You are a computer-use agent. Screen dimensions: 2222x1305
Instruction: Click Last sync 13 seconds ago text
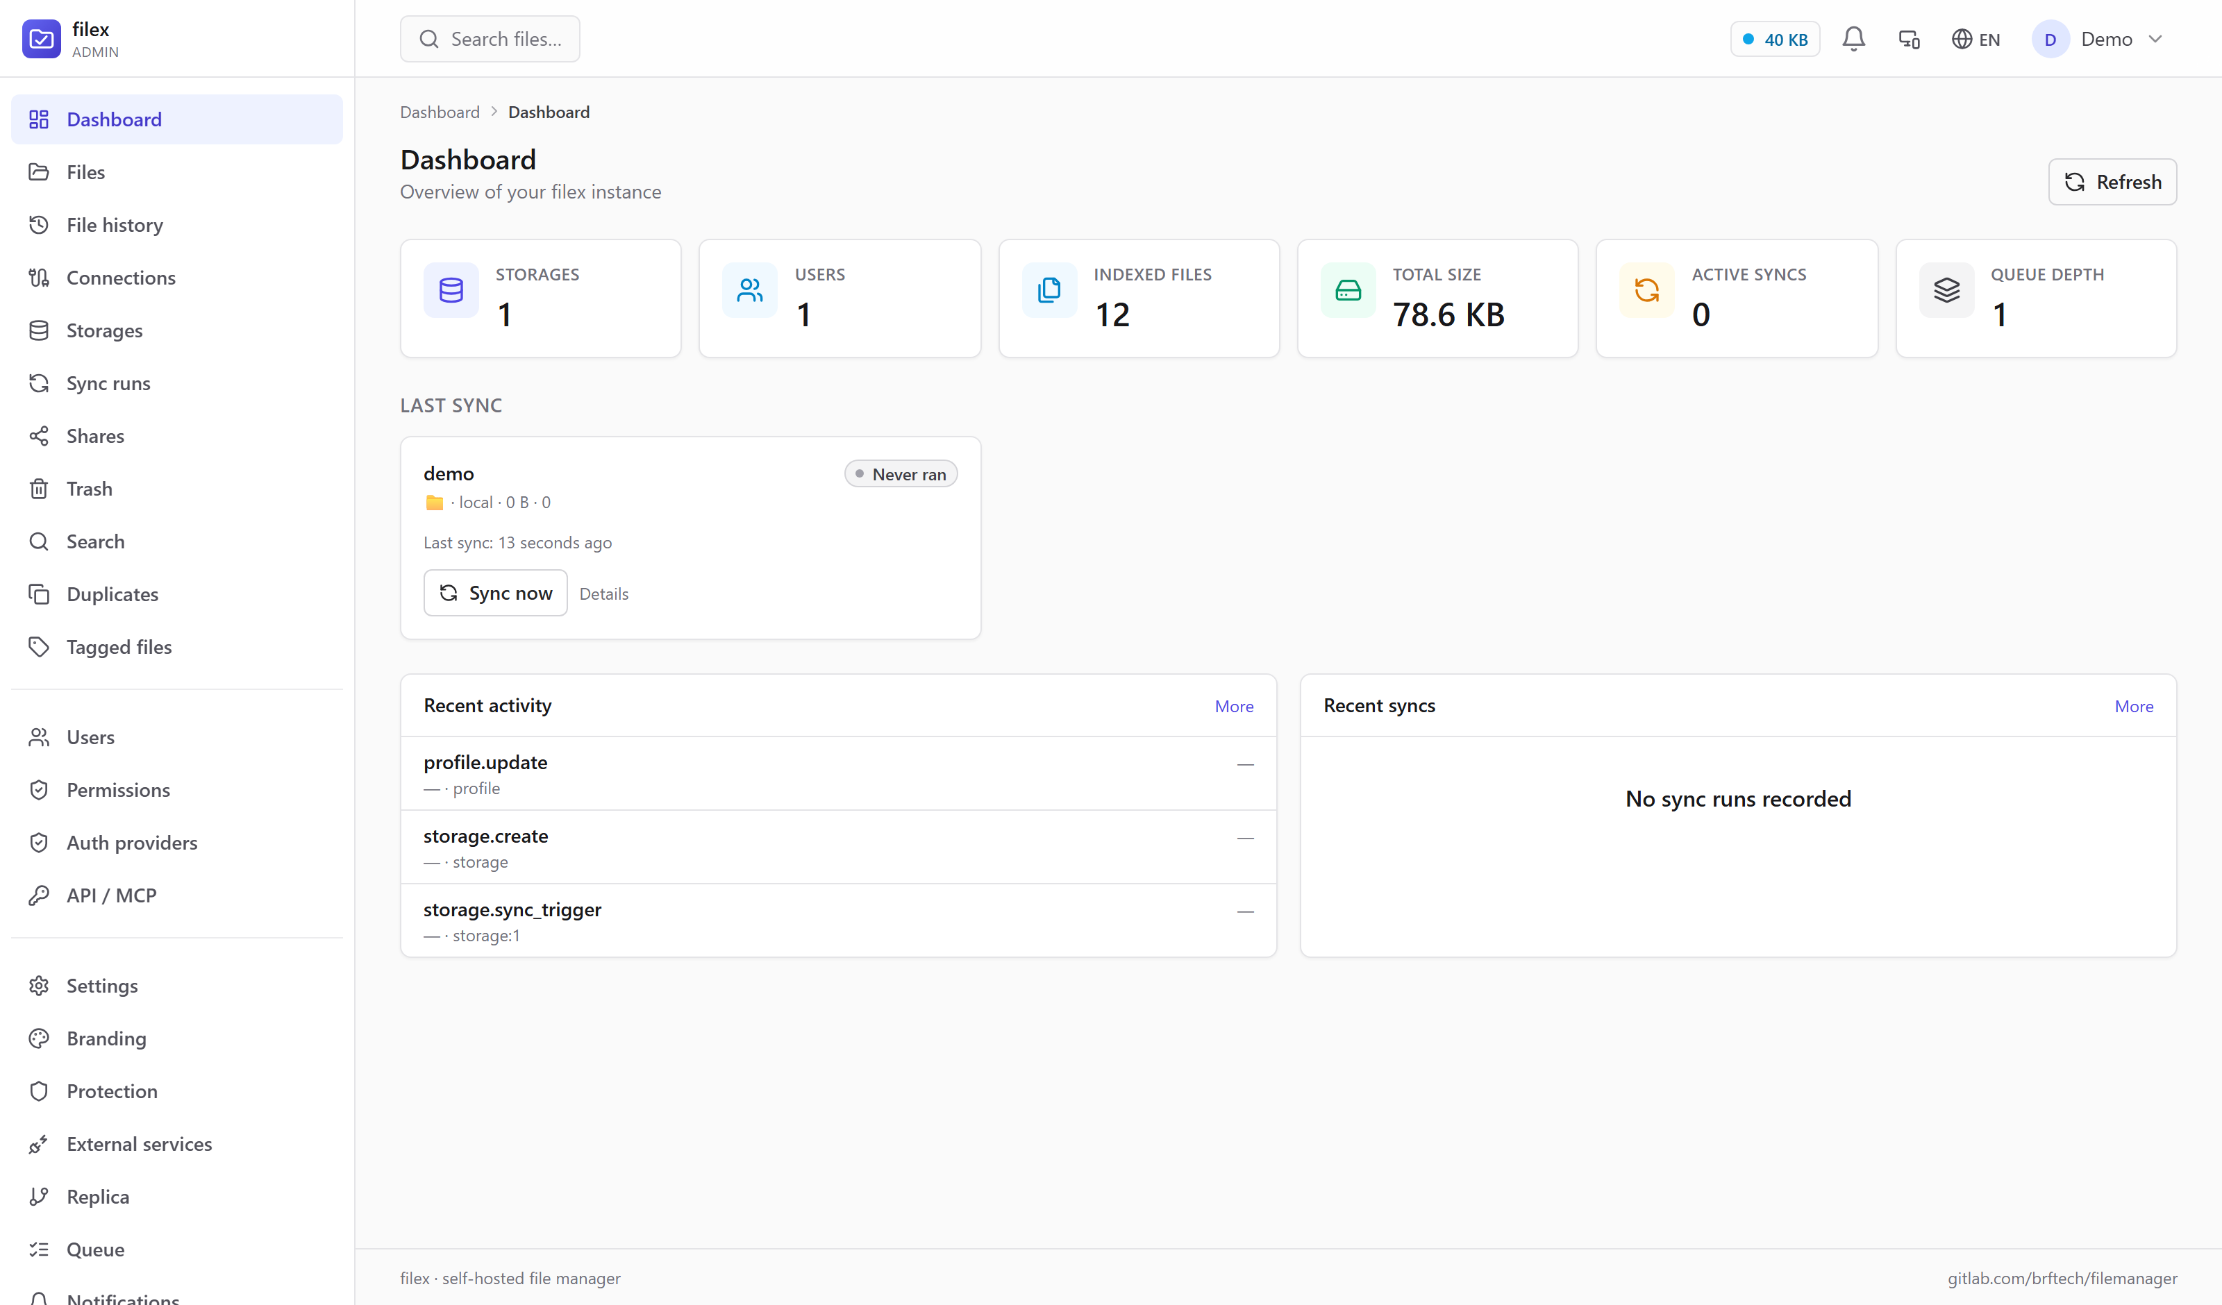(x=517, y=542)
